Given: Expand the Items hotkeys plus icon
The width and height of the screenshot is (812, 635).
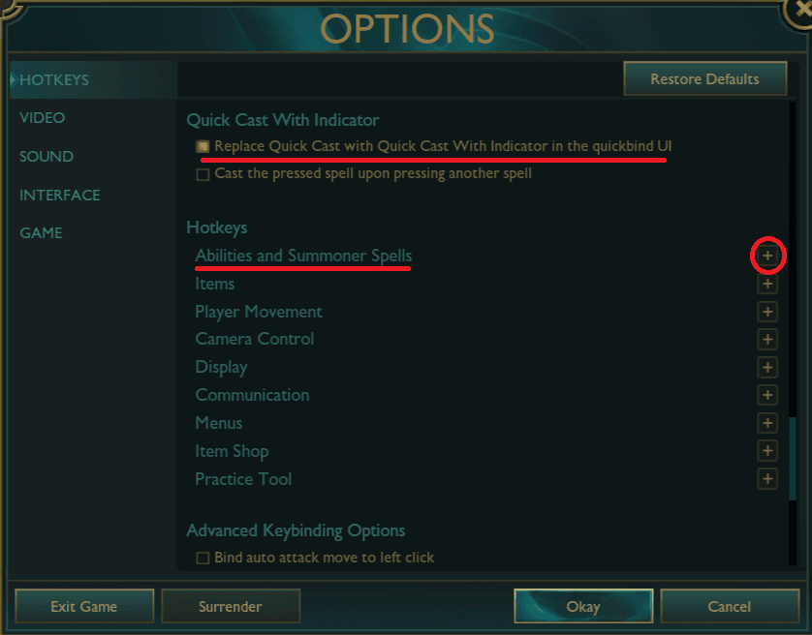Looking at the screenshot, I should [767, 284].
